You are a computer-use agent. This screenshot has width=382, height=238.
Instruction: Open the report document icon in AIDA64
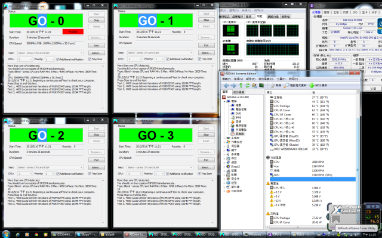coord(272,86)
